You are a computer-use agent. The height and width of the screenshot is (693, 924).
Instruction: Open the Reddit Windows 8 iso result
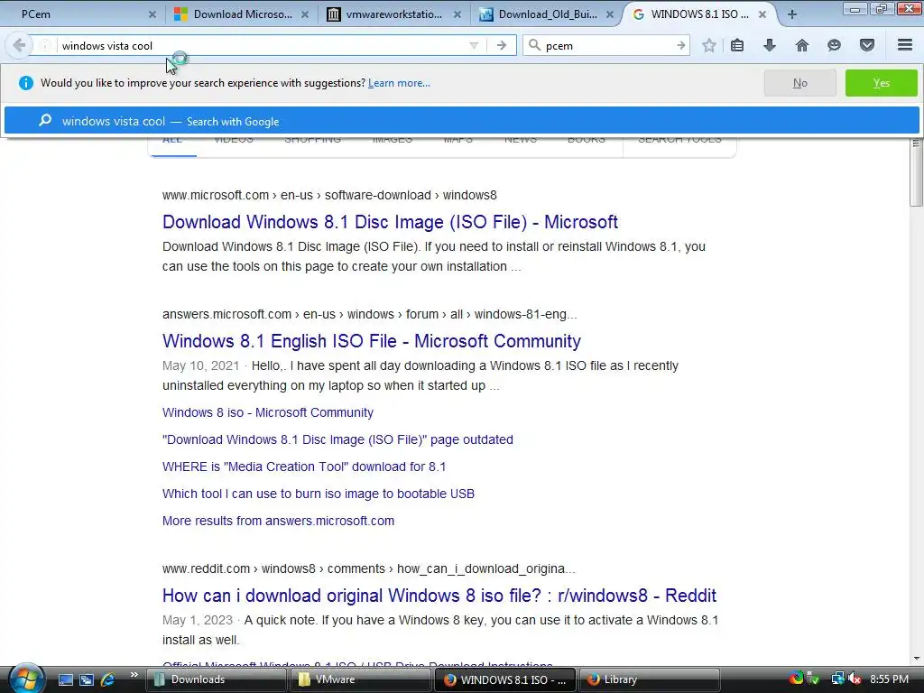439,596
